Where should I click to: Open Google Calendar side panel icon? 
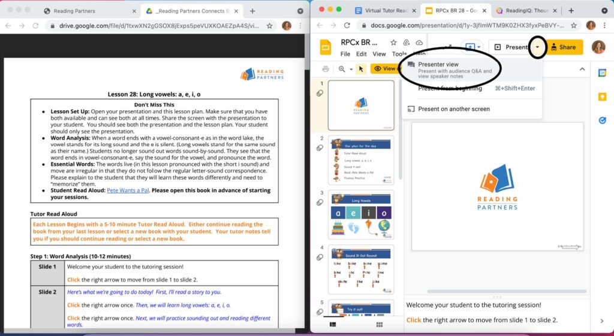602,72
